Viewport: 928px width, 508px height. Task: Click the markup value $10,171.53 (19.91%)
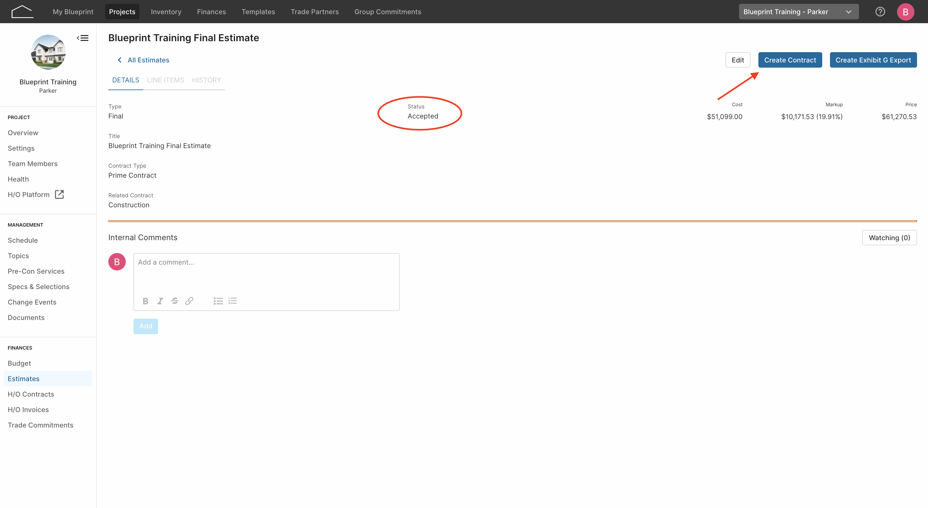[x=812, y=117]
